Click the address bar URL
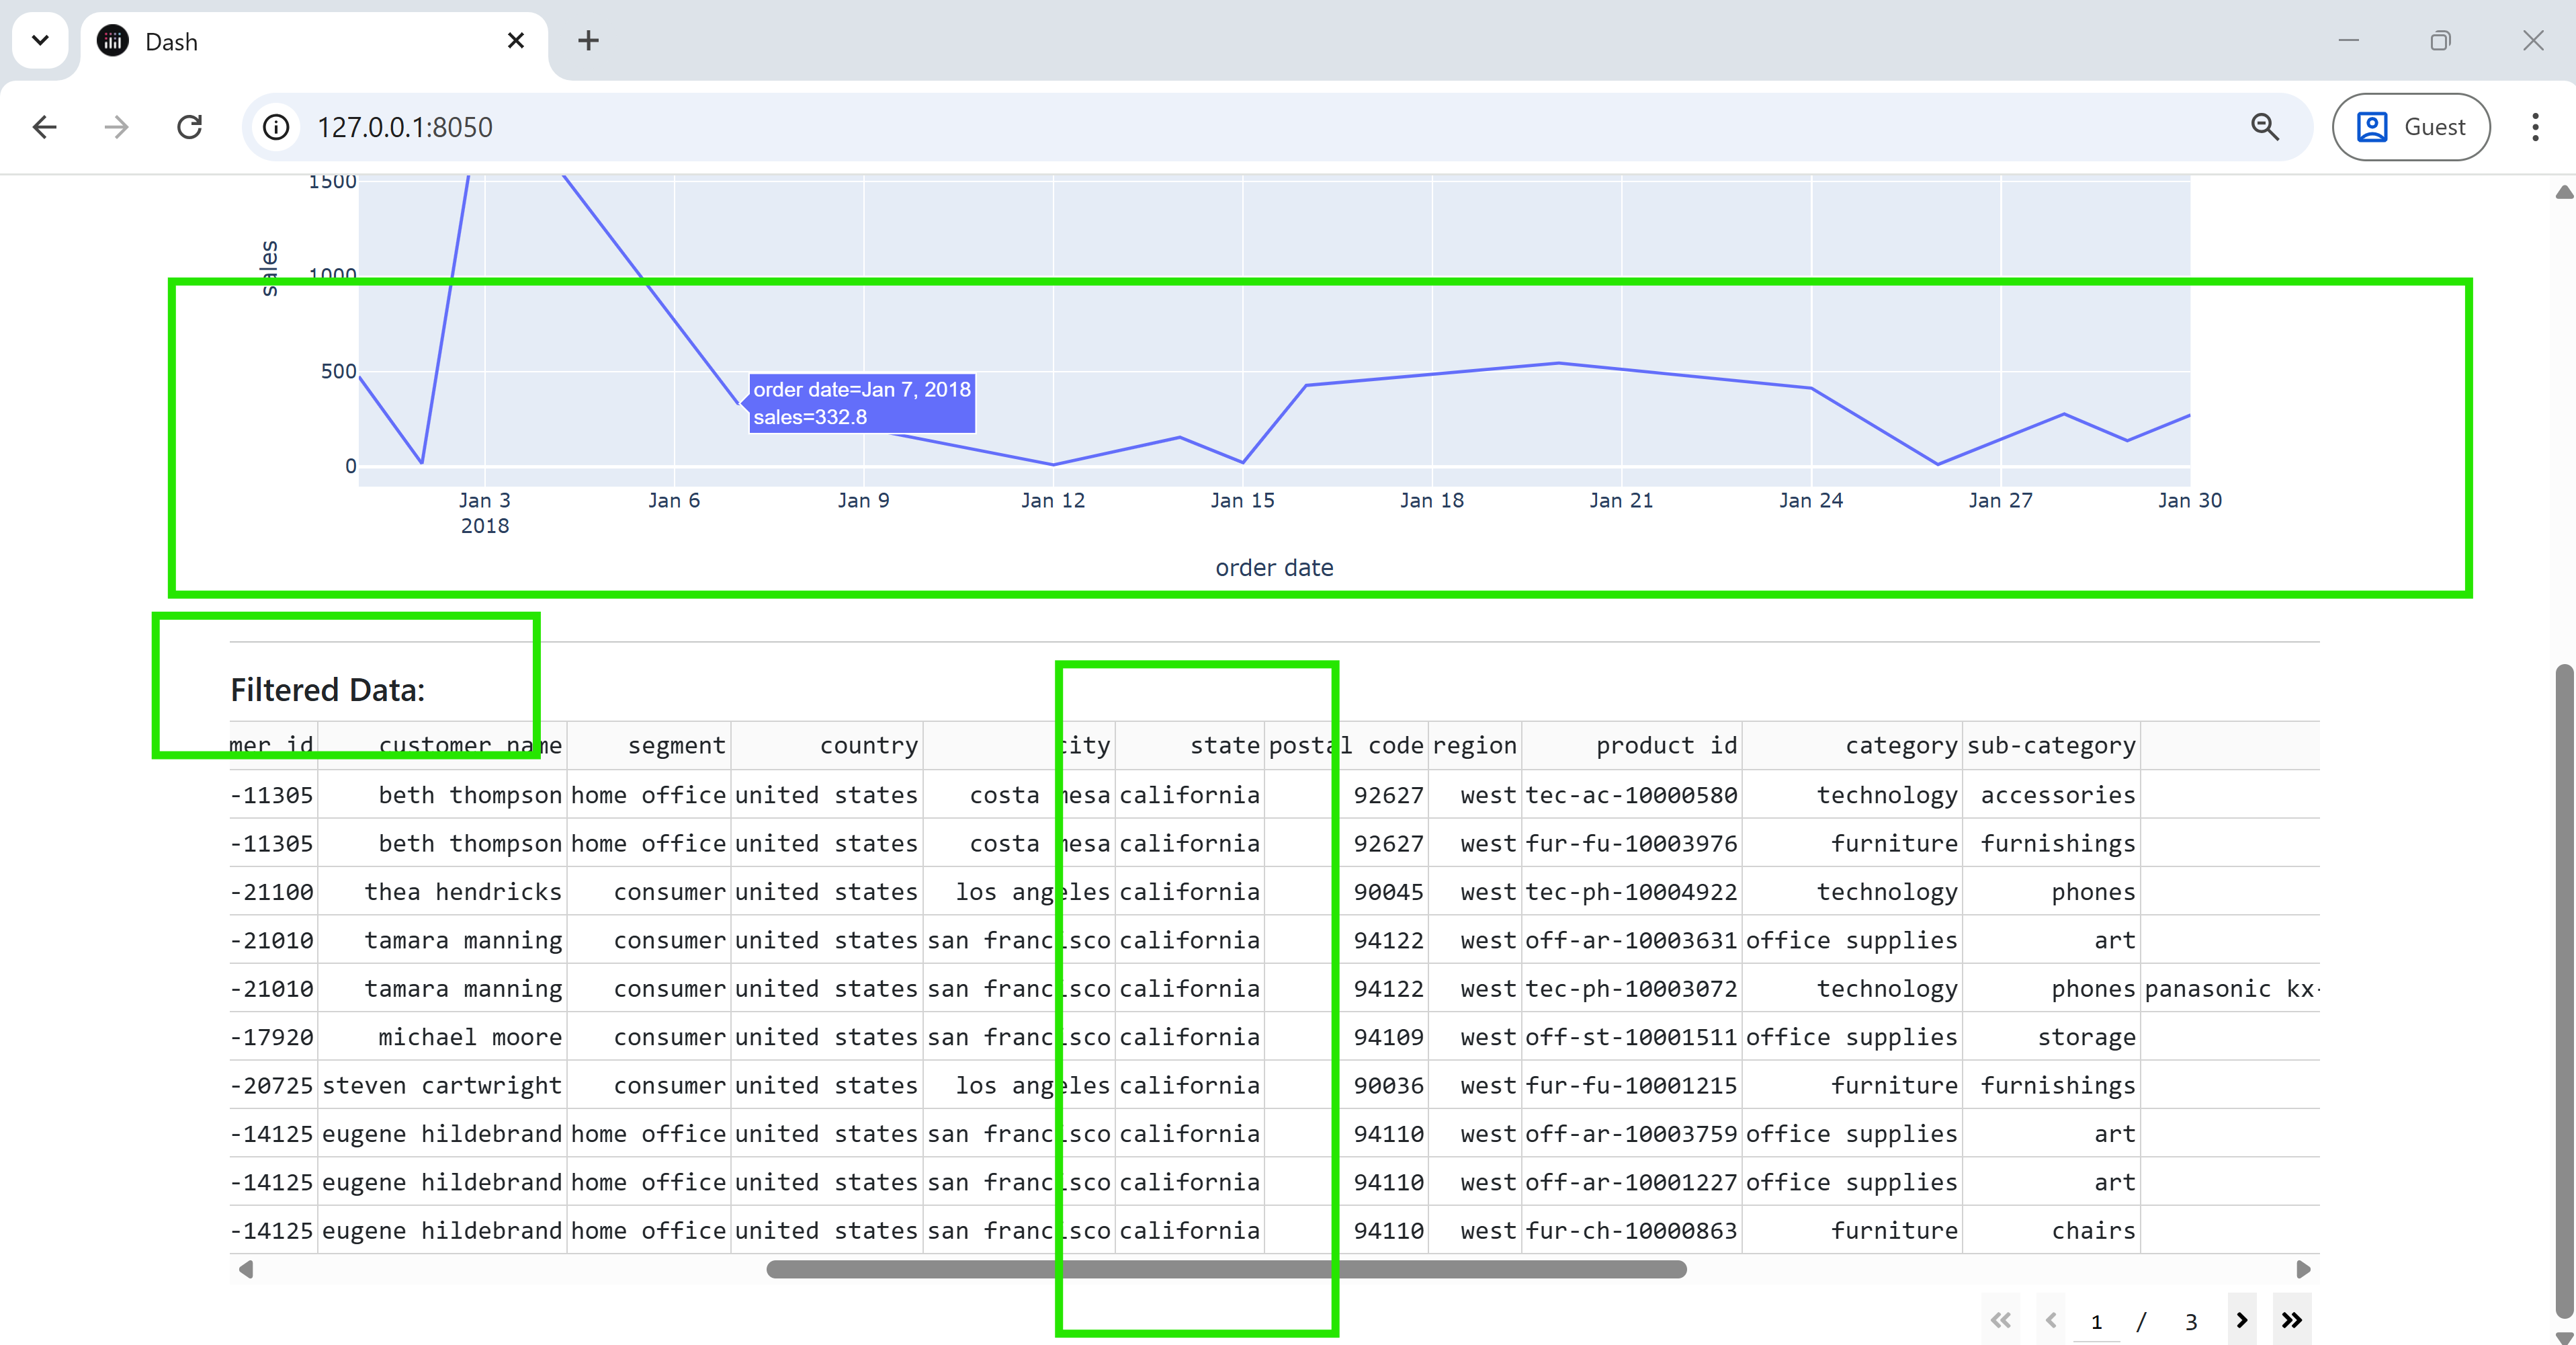The image size is (2576, 1345). [405, 127]
